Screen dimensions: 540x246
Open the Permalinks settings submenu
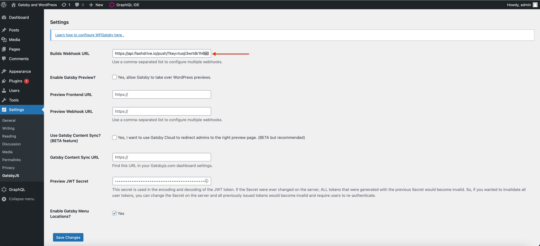(x=11, y=160)
